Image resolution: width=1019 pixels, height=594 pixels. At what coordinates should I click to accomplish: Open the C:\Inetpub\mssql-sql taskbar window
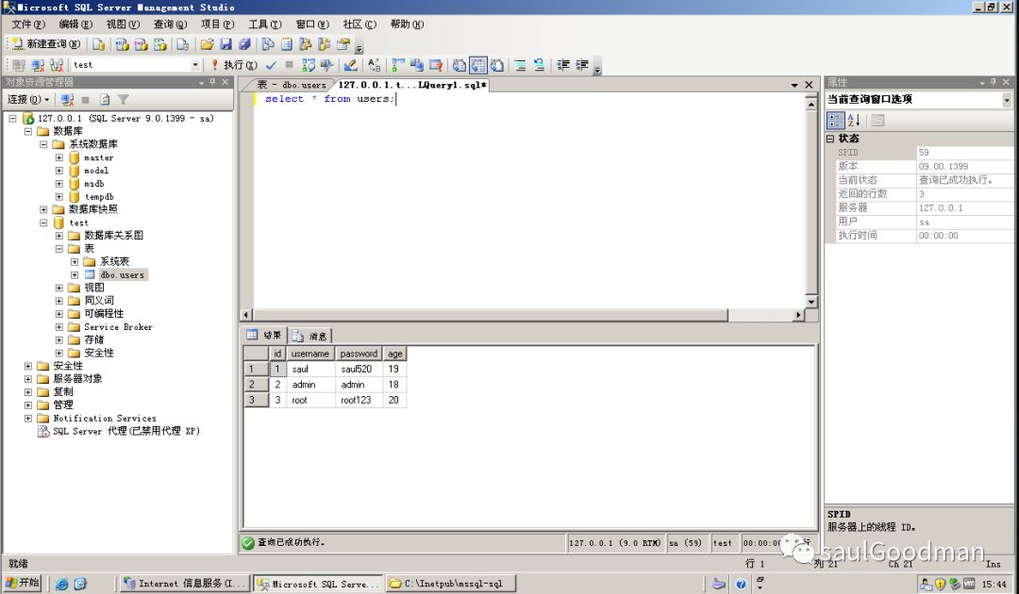(452, 584)
